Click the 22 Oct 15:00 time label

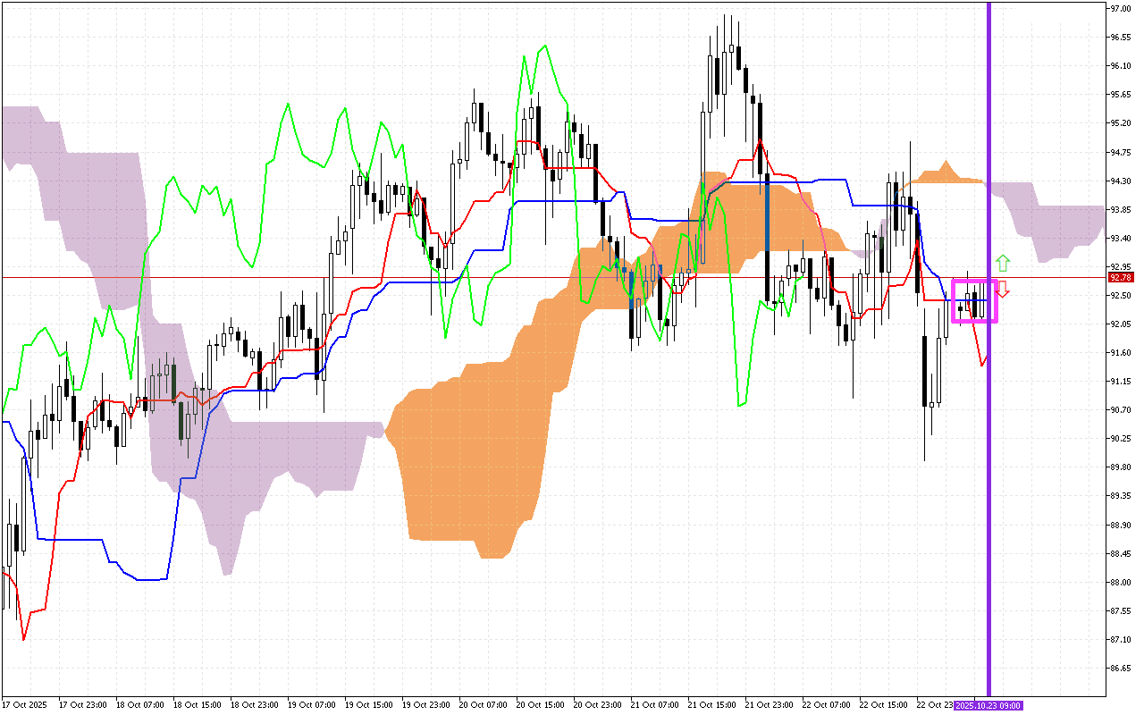pos(882,705)
